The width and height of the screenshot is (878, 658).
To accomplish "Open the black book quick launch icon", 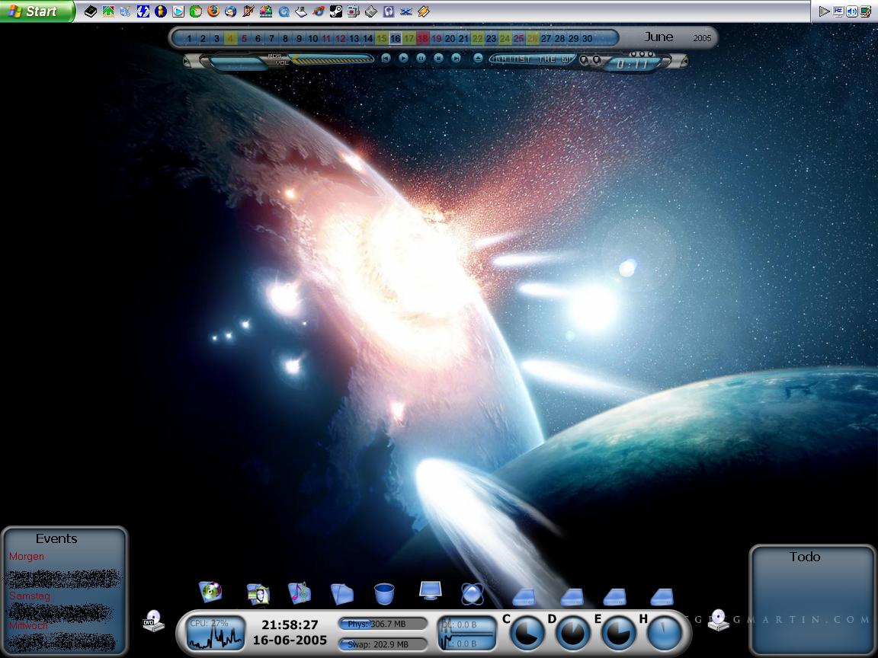I will 90,11.
